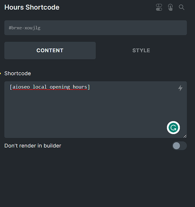Open the Grammarly widget in textarea
Screen dimensions: 195x207
(x=173, y=128)
